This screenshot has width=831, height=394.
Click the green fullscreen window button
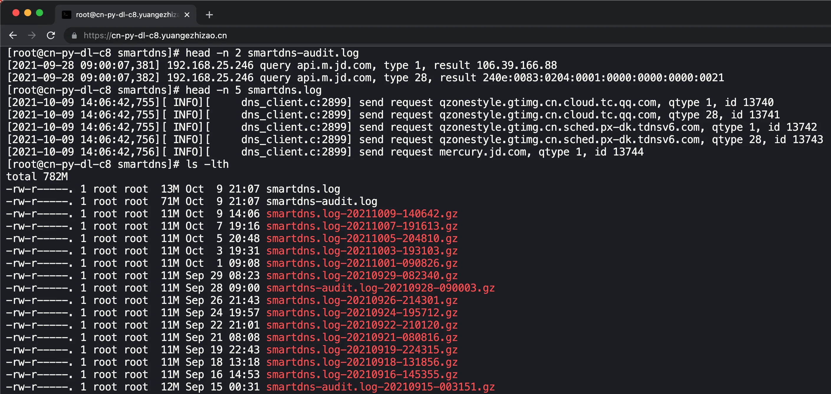(x=40, y=13)
